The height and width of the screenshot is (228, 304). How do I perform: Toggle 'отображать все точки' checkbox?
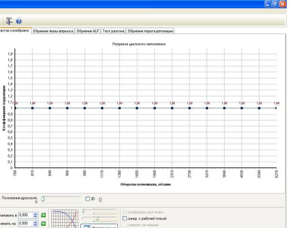click(x=124, y=212)
